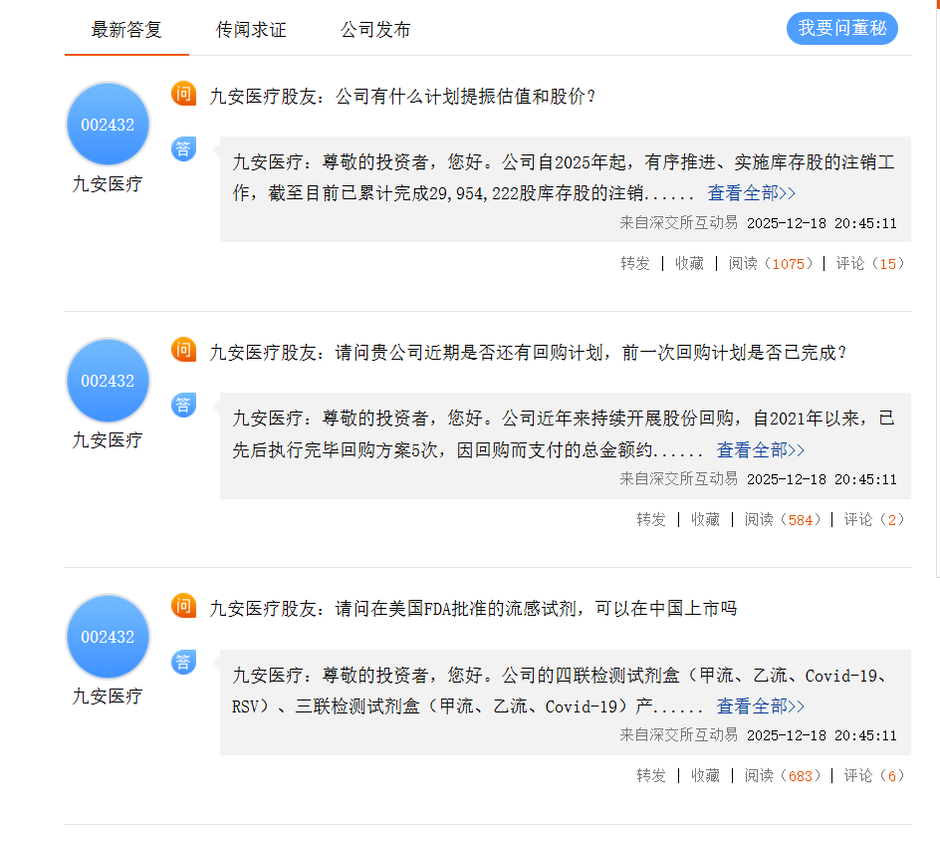Open 查看全部>> for the 股份回购 answer

[761, 449]
